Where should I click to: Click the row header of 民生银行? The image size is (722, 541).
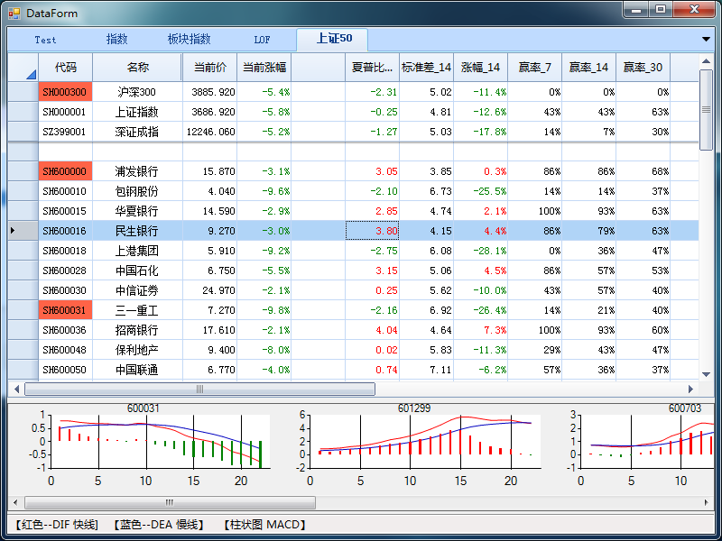tap(23, 231)
